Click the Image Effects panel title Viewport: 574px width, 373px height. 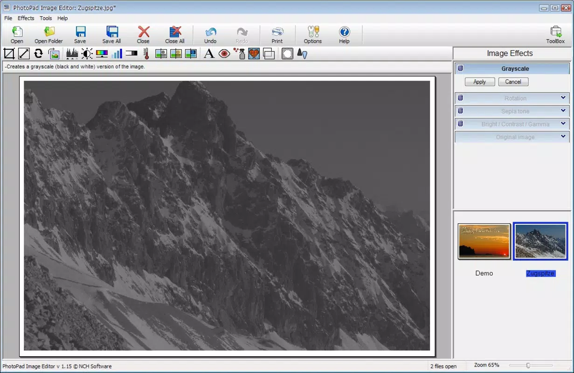click(x=510, y=53)
